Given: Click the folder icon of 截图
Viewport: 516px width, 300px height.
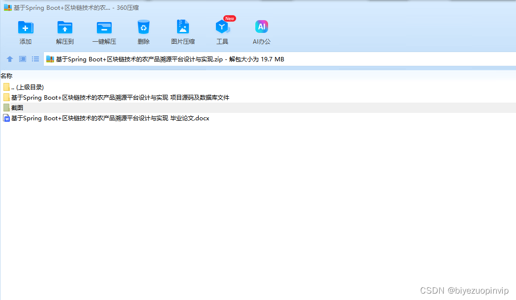Looking at the screenshot, I should click(6, 108).
